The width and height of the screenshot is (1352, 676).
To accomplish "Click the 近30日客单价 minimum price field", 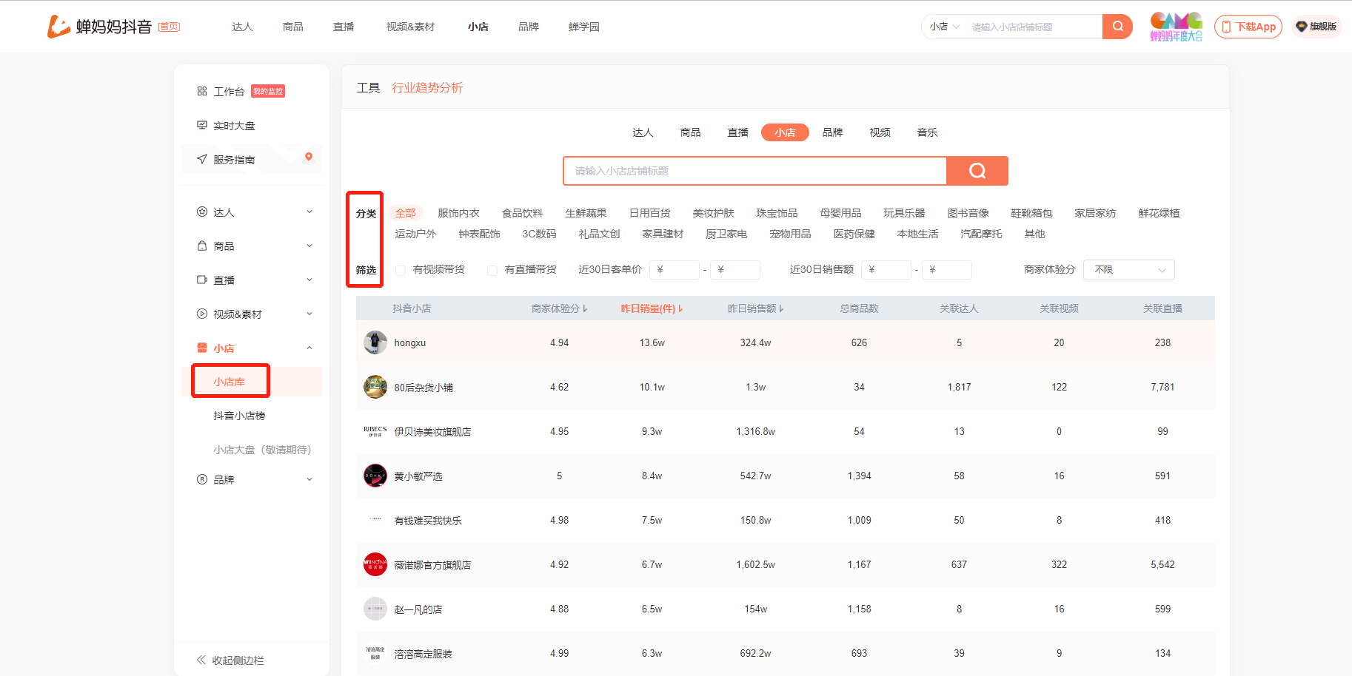I will [675, 270].
